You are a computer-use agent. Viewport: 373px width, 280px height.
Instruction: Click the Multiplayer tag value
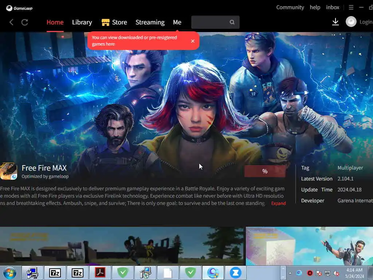[x=350, y=168]
